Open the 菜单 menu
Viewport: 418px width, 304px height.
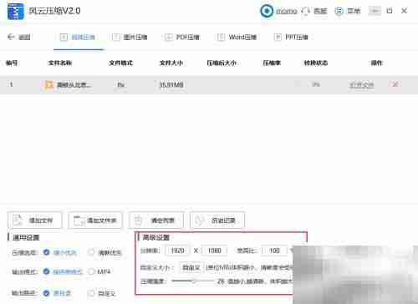[x=348, y=11]
